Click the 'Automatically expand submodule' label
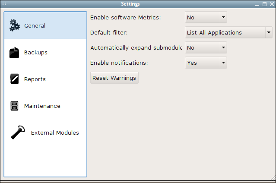This screenshot has height=183, width=276. (136, 47)
